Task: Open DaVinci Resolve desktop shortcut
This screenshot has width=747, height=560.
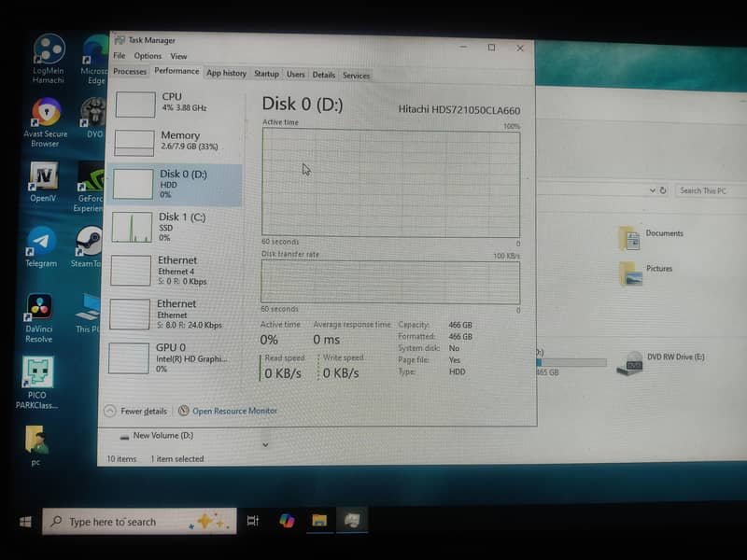Action: click(x=39, y=317)
